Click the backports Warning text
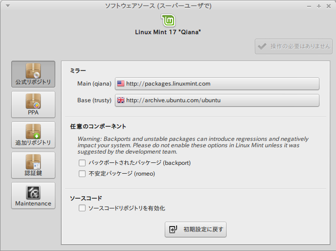 click(193, 145)
